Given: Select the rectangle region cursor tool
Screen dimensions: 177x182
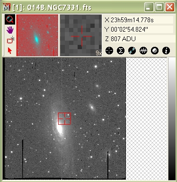Looking at the screenshot, I should [x=11, y=40].
